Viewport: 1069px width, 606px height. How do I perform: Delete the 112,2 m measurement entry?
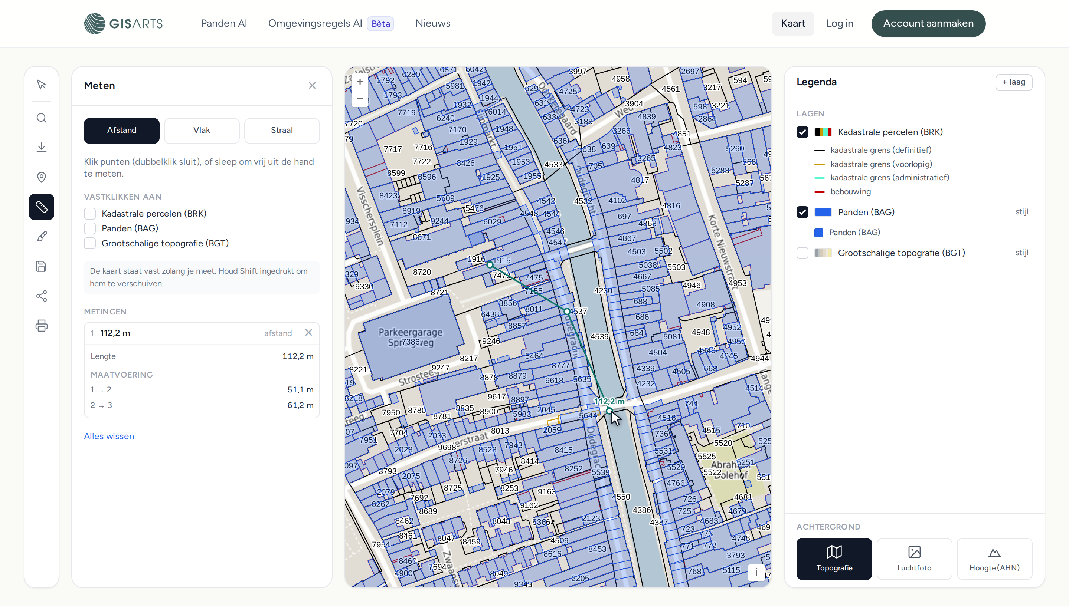308,333
